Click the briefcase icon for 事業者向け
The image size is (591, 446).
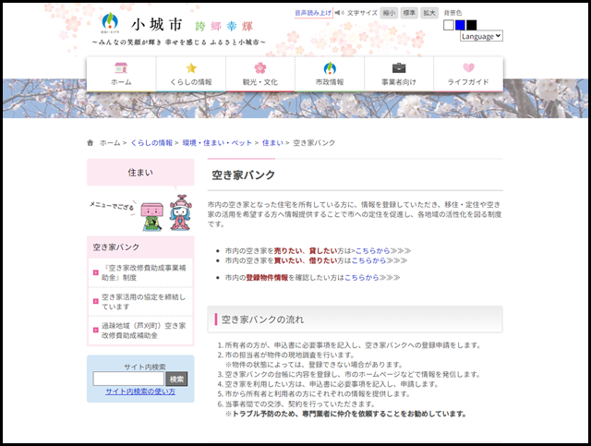tap(399, 67)
